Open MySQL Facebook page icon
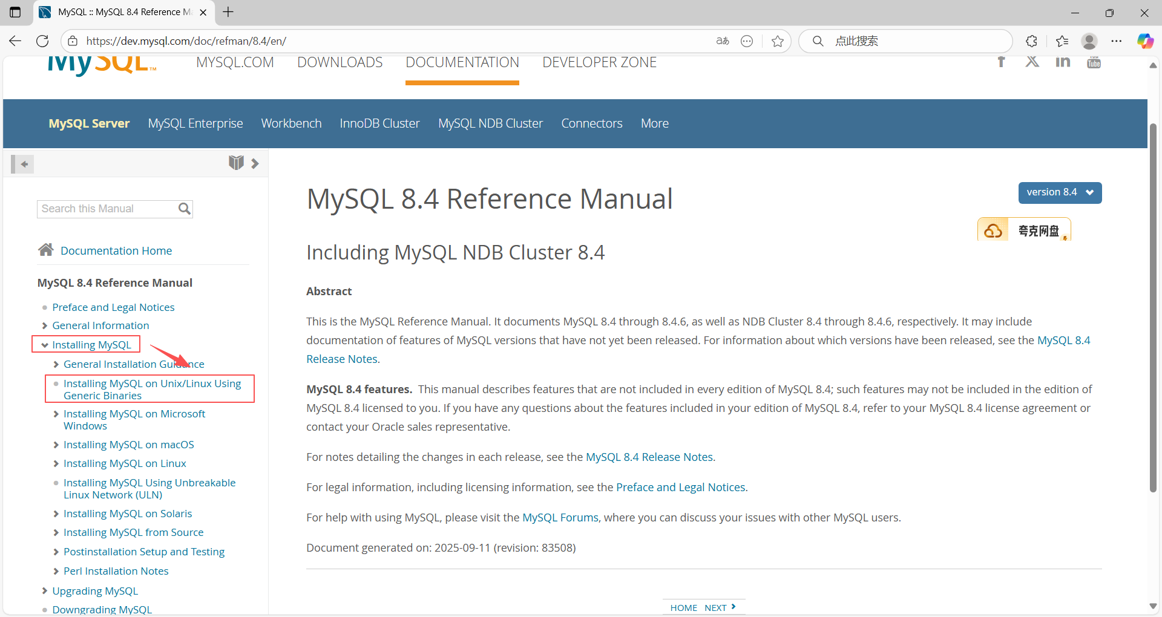 point(1001,62)
